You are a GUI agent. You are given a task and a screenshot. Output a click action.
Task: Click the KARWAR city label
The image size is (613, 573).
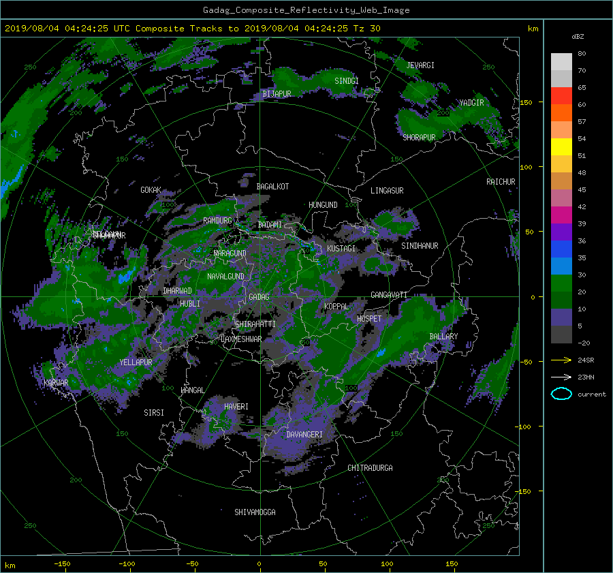click(x=56, y=383)
